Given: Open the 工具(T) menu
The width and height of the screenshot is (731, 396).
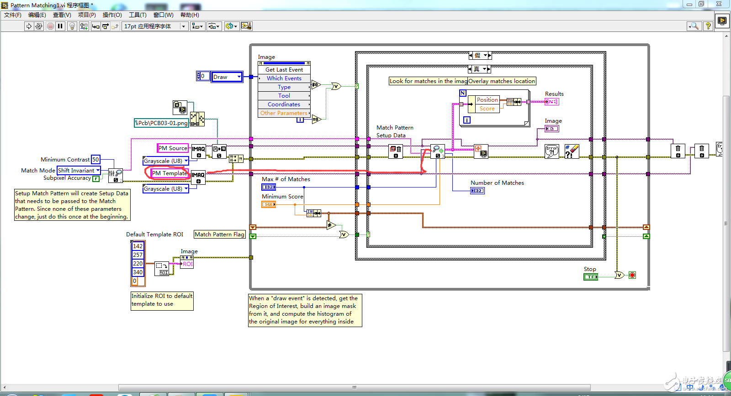Looking at the screenshot, I should (x=138, y=15).
